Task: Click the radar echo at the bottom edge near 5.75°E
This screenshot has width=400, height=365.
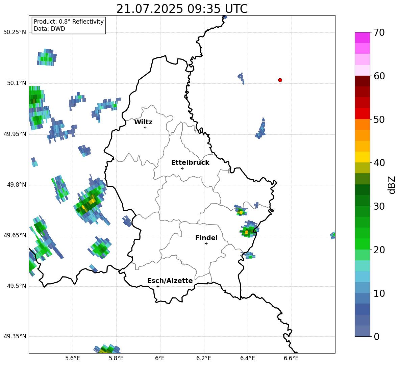Action: click(x=107, y=349)
